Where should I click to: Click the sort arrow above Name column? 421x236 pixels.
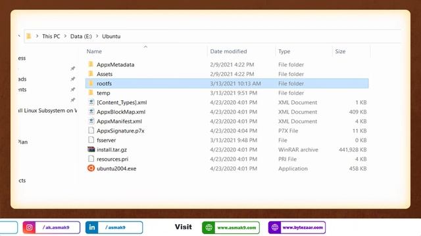(145, 47)
